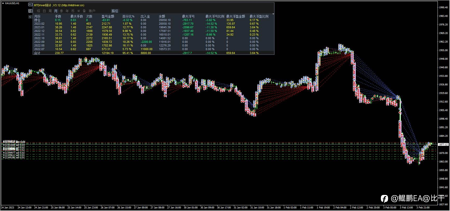This screenshot has height=211, width=450.
Task: Click the 20058.10 balance in 2023.02 row
Action: [x=165, y=24]
